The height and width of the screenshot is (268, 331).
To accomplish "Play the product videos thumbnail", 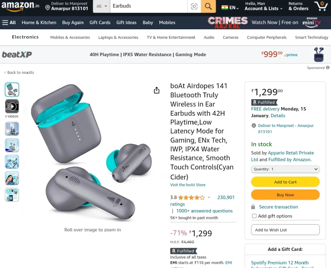I will pyautogui.click(x=12, y=106).
